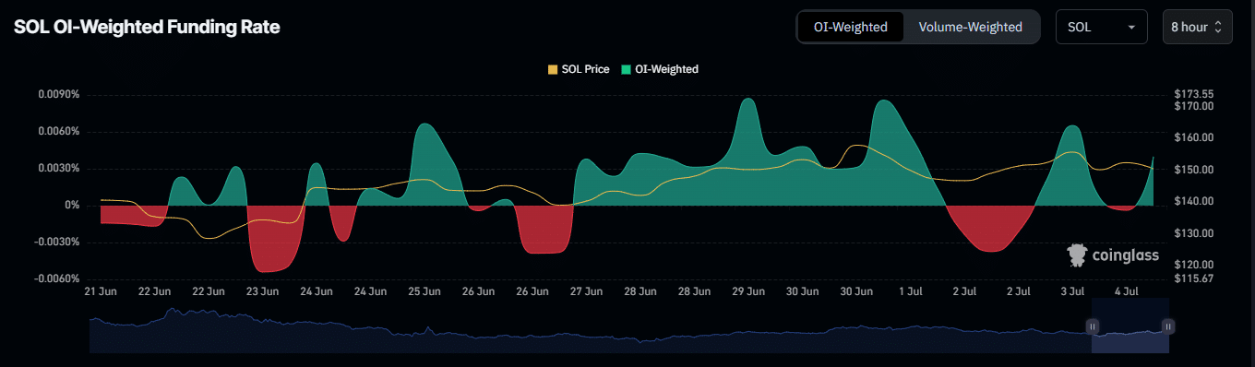Switch to the Volume-Weighted tab

970,27
